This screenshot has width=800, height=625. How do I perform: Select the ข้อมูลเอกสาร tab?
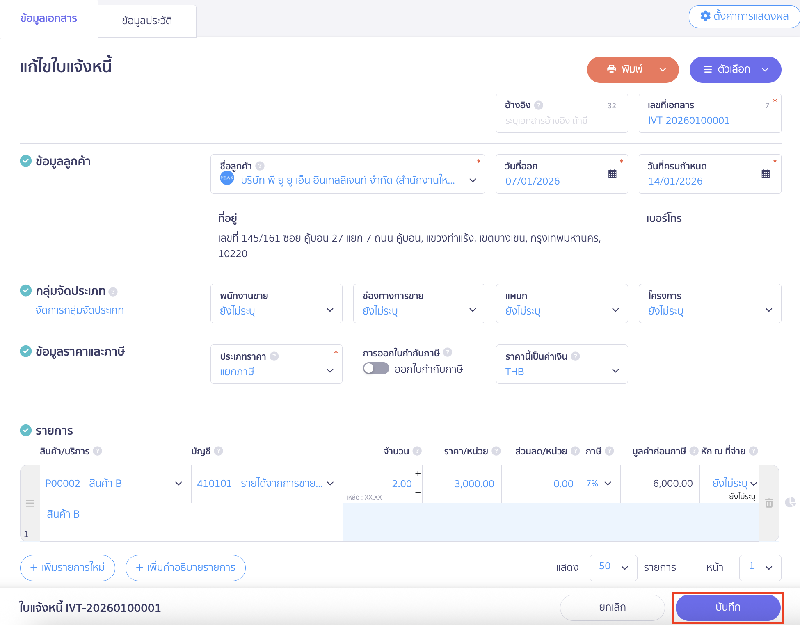[x=48, y=18]
